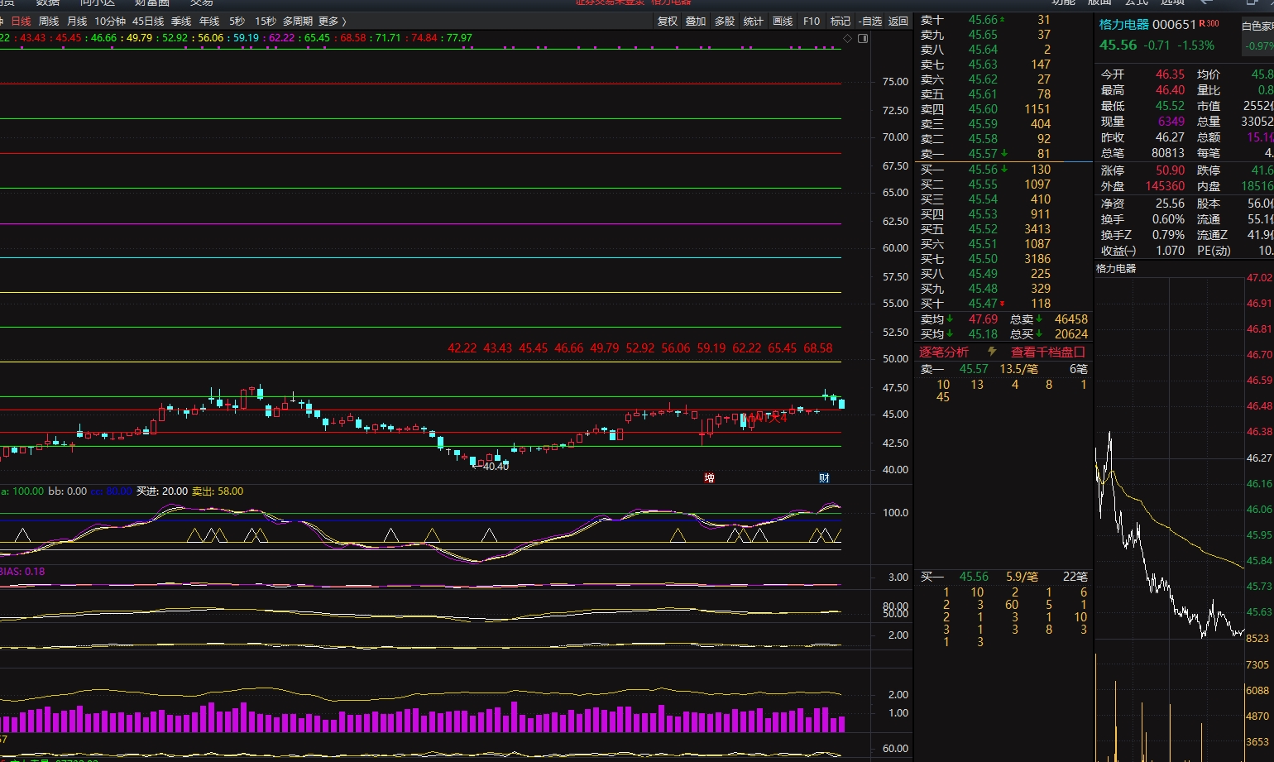
Task: Expand the 更多 period list
Action: pos(333,21)
